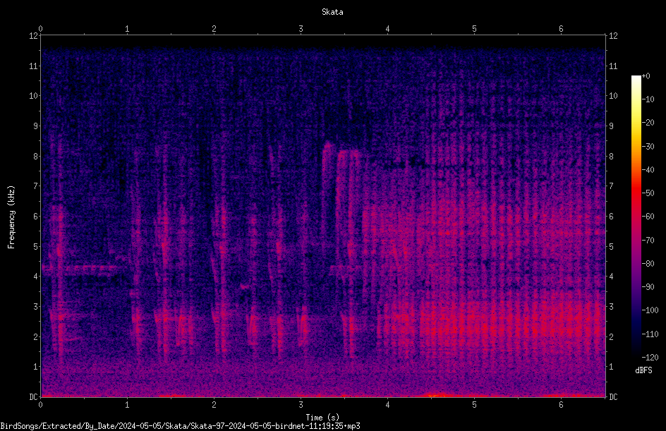666x431 pixels.
Task: Click the -50 red region of the color bar
Action: (x=636, y=193)
